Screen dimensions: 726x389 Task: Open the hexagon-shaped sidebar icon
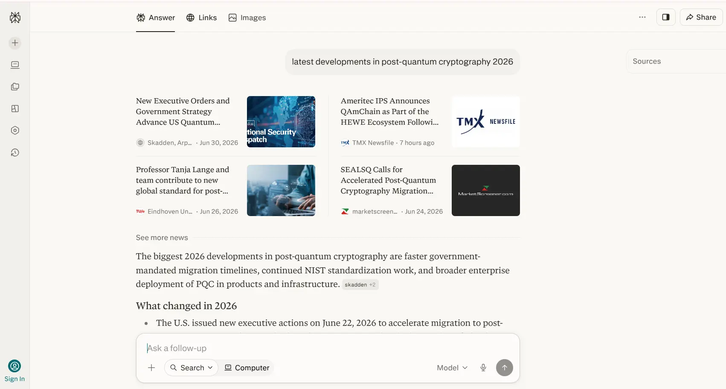tap(15, 131)
